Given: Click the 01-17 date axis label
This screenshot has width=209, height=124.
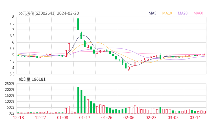Looking at the screenshot, I should [x=85, y=118].
